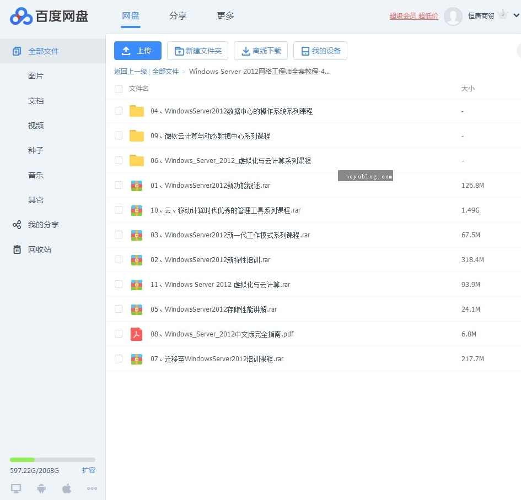
Task: Click the Apple iOS client download icon
Action: [66, 488]
